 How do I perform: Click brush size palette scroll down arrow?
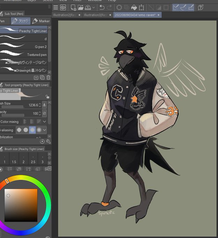tap(49, 163)
